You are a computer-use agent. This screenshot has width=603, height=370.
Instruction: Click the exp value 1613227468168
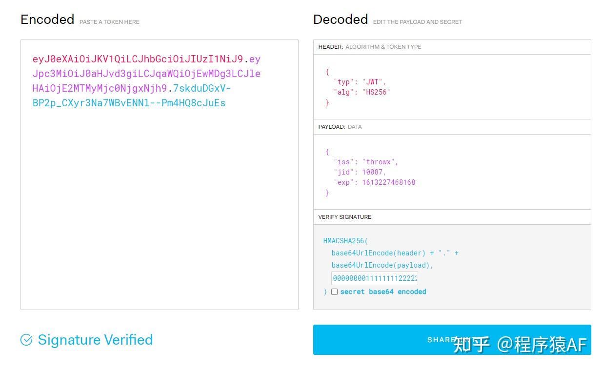(388, 182)
